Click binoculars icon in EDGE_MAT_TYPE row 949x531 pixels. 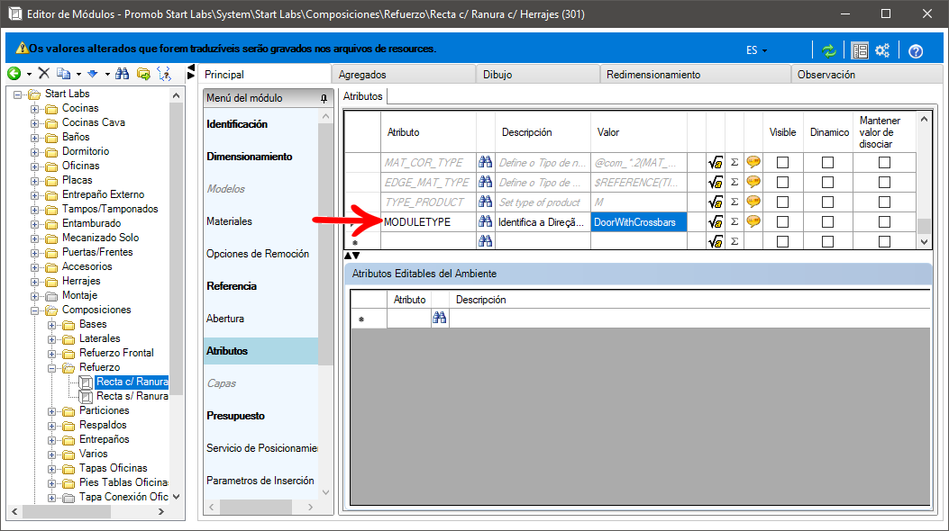[486, 182]
